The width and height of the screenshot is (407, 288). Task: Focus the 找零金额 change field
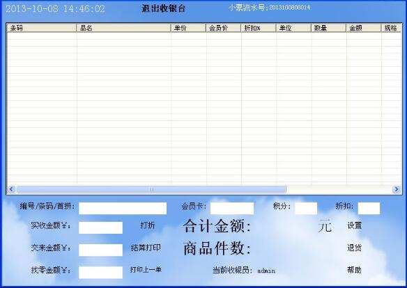pos(101,273)
